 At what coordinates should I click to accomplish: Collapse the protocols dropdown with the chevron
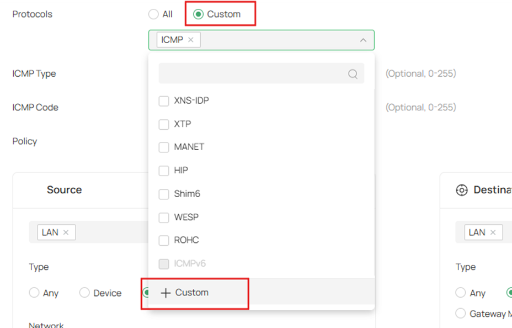click(x=363, y=40)
